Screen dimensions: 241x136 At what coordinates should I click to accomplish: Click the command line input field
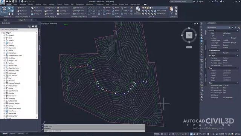[x=95, y=131]
